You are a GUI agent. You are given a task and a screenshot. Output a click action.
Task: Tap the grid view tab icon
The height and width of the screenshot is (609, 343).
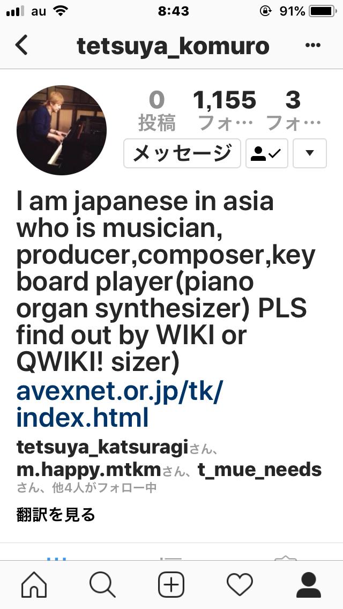pyautogui.click(x=57, y=559)
